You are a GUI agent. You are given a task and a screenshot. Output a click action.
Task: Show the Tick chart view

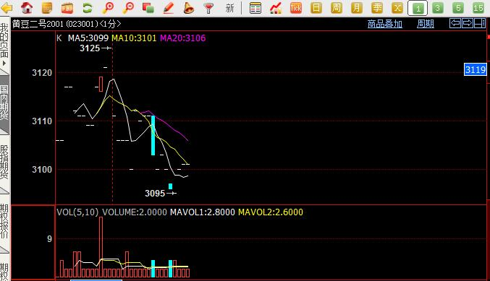(295, 8)
